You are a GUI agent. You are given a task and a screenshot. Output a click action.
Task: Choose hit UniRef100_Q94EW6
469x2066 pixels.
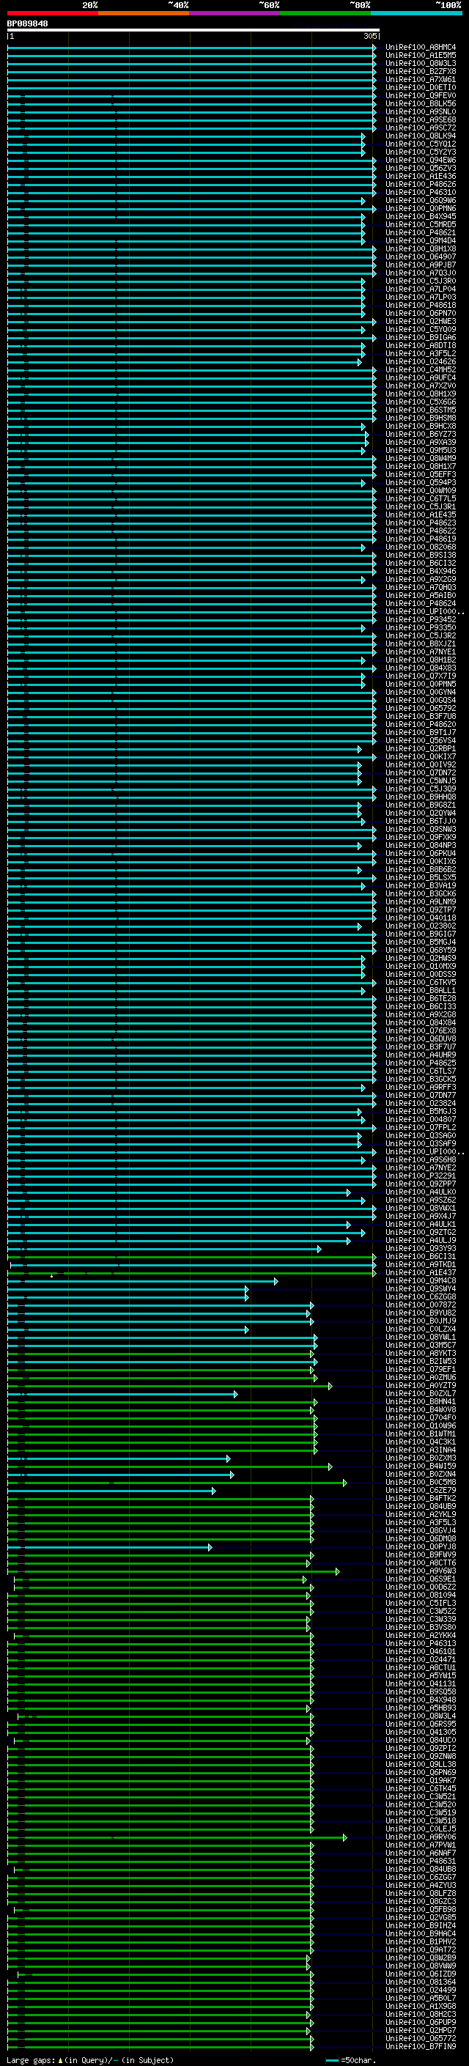click(x=420, y=161)
